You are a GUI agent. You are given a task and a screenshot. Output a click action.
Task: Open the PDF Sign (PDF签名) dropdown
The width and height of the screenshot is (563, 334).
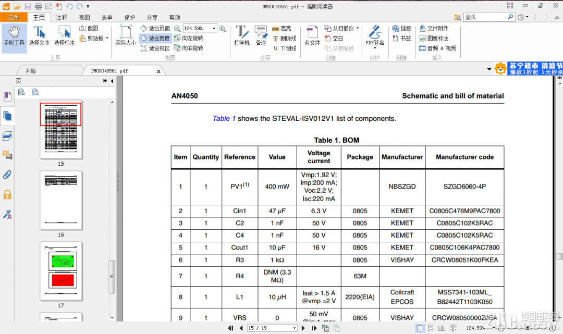coord(375,48)
